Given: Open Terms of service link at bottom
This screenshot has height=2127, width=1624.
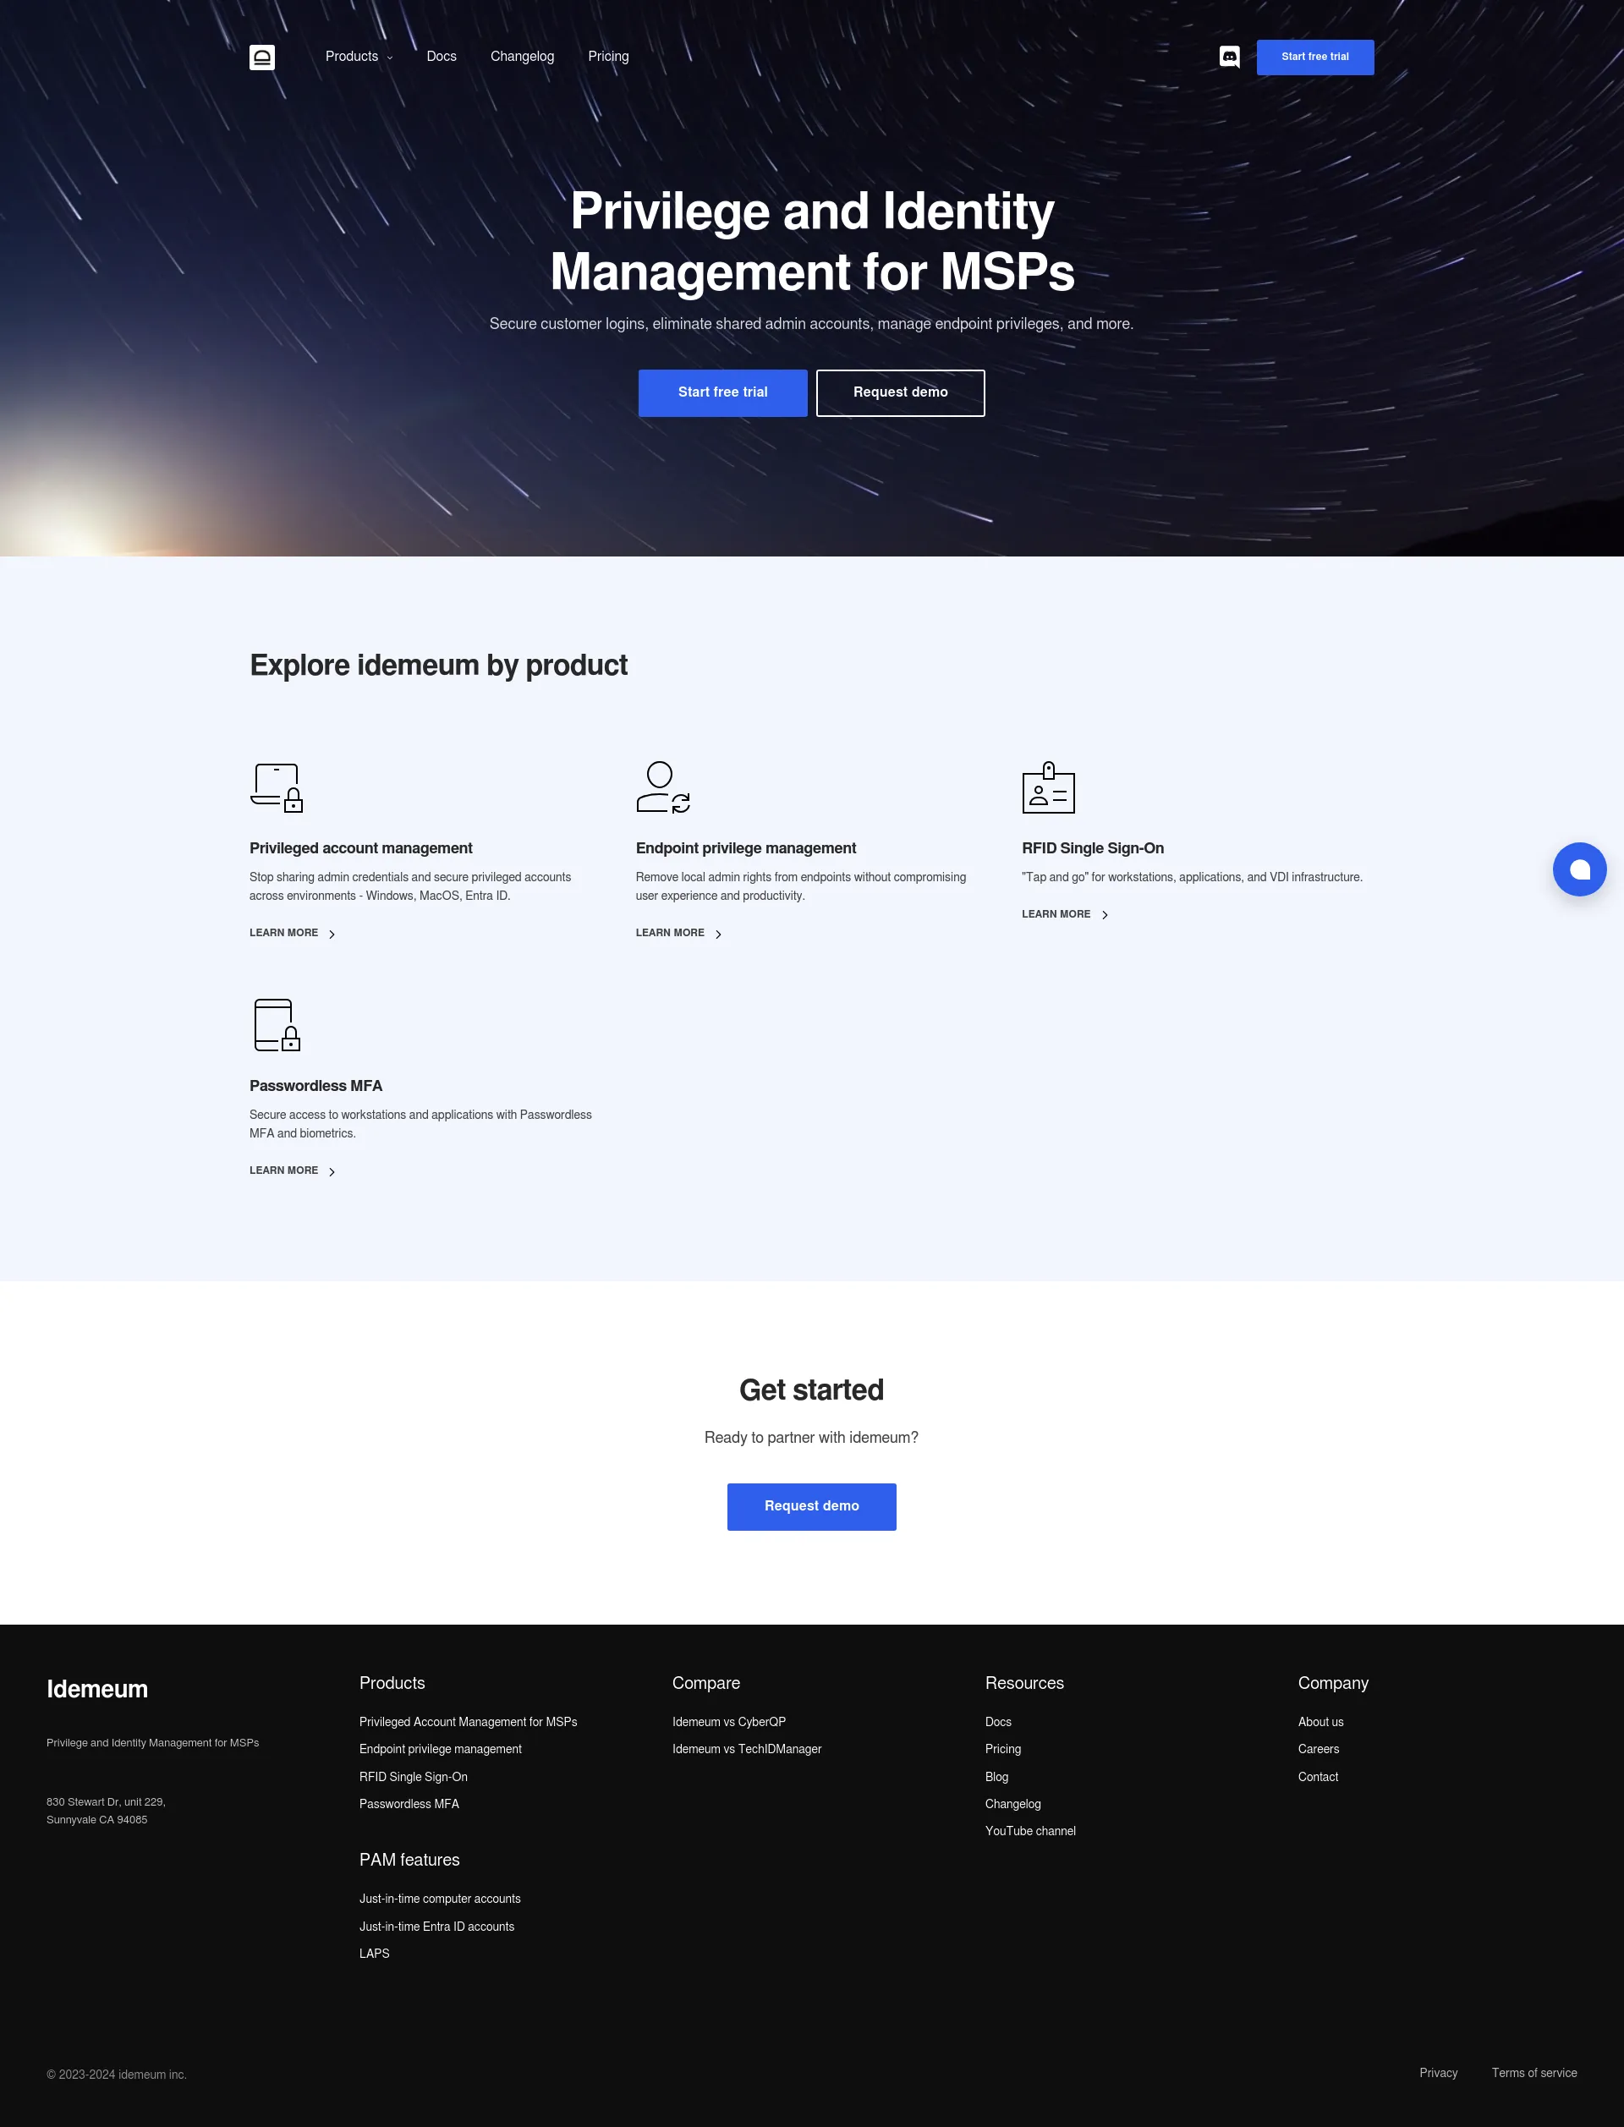Looking at the screenshot, I should coord(1534,2073).
